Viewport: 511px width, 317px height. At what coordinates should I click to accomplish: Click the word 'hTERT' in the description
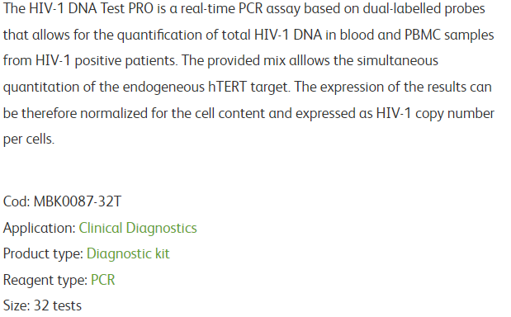[x=228, y=87]
